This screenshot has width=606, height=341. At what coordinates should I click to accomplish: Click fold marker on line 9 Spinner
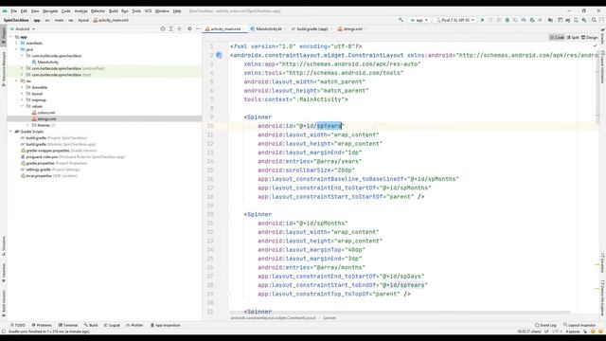pyautogui.click(x=228, y=117)
